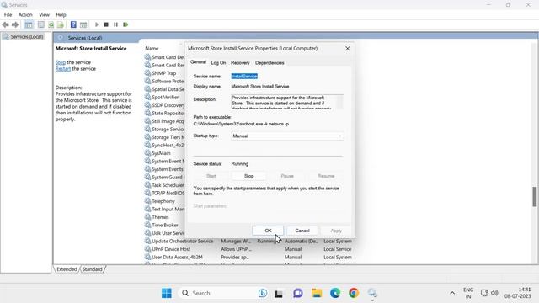The height and width of the screenshot is (303, 539).
Task: Select the Update Orchestrator Service row
Action: click(x=248, y=242)
